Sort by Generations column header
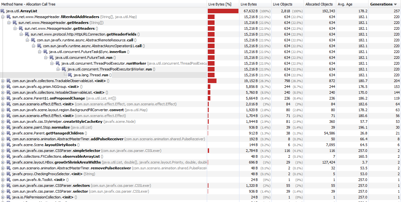 (x=383, y=4)
